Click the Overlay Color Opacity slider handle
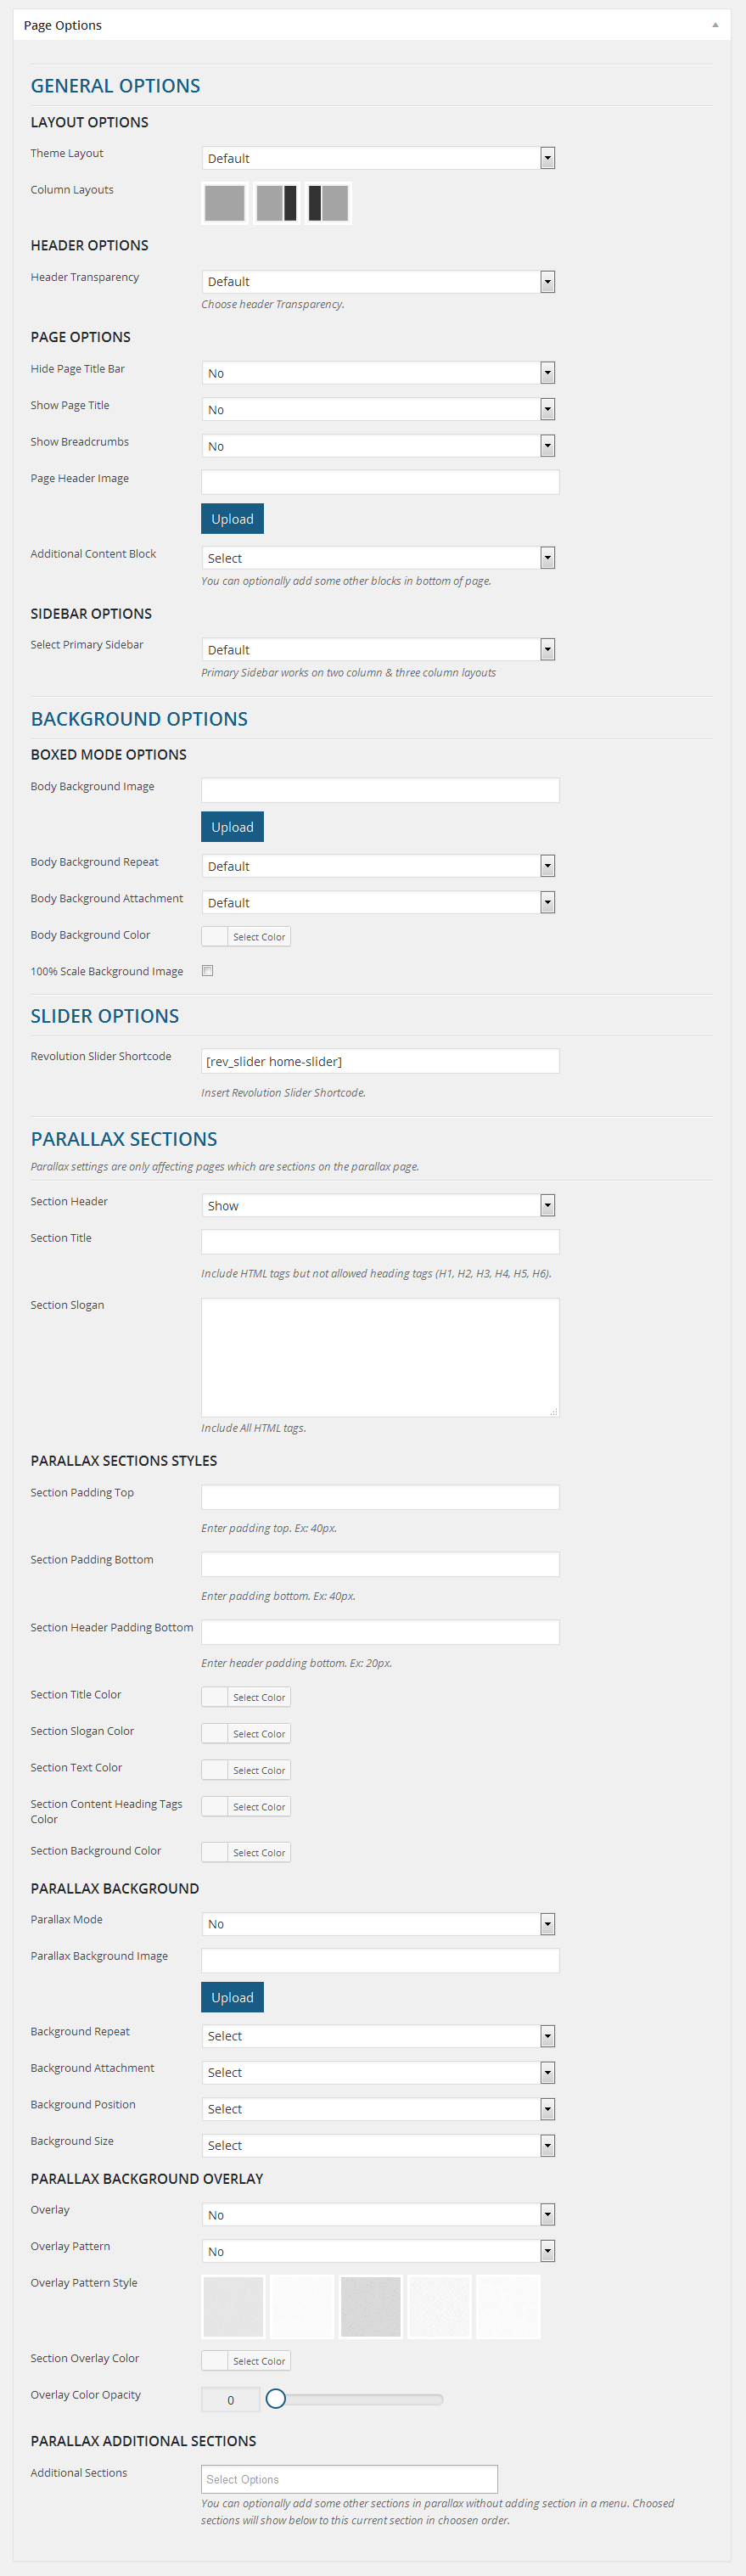The width and height of the screenshot is (746, 2576). coord(276,2398)
